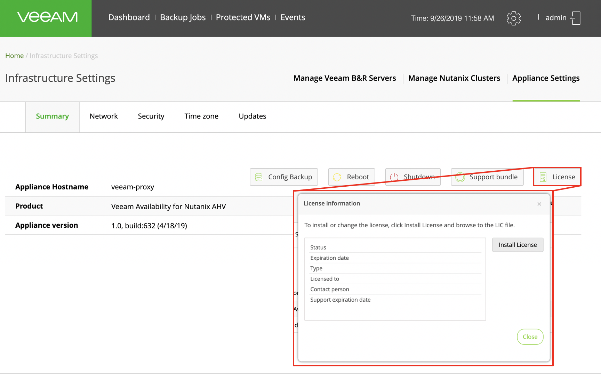601x374 pixels.
Task: Switch to the Updates tab
Action: 253,116
